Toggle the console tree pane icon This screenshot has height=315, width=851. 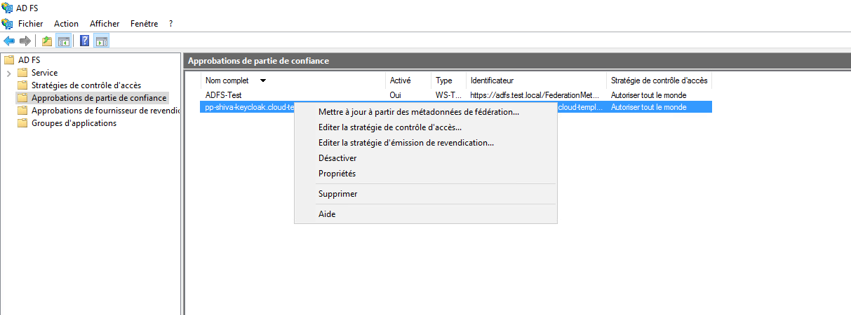point(63,41)
